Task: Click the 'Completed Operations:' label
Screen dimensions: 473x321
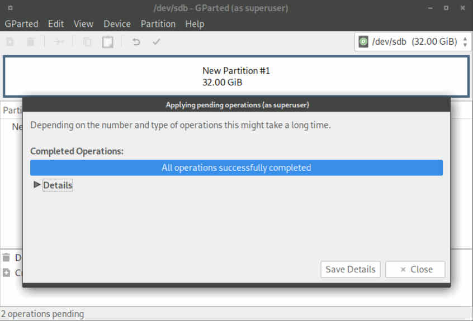Action: (77, 151)
